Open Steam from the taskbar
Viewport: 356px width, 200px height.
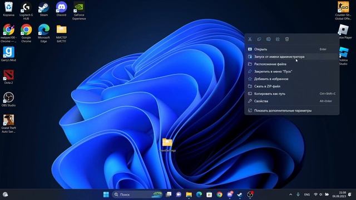[240, 194]
